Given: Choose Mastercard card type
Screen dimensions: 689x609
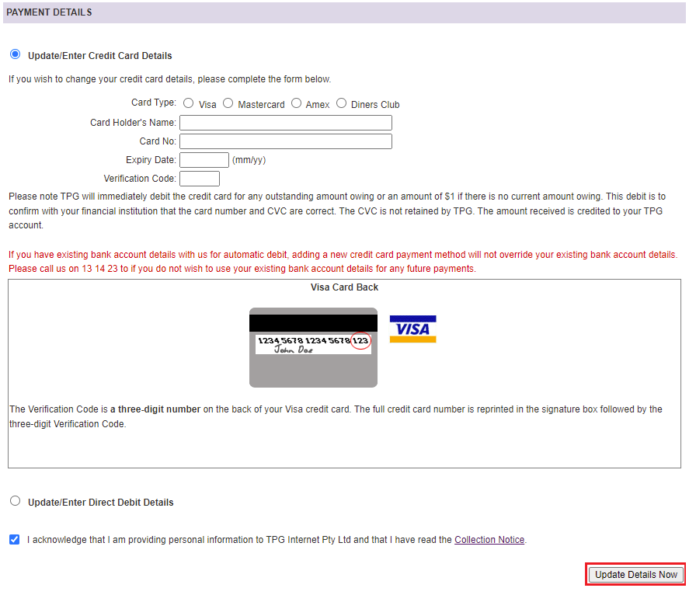Looking at the screenshot, I should tap(228, 103).
